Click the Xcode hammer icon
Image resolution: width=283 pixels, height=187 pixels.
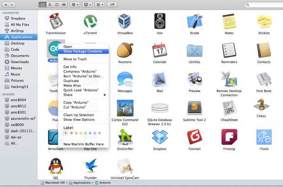pyautogui.click(x=194, y=21)
